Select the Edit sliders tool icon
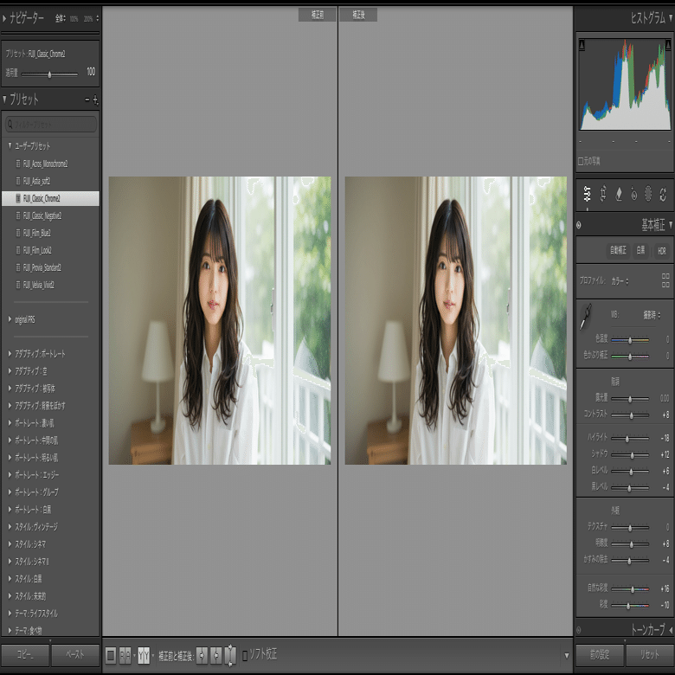This screenshot has width=675, height=675. [588, 194]
